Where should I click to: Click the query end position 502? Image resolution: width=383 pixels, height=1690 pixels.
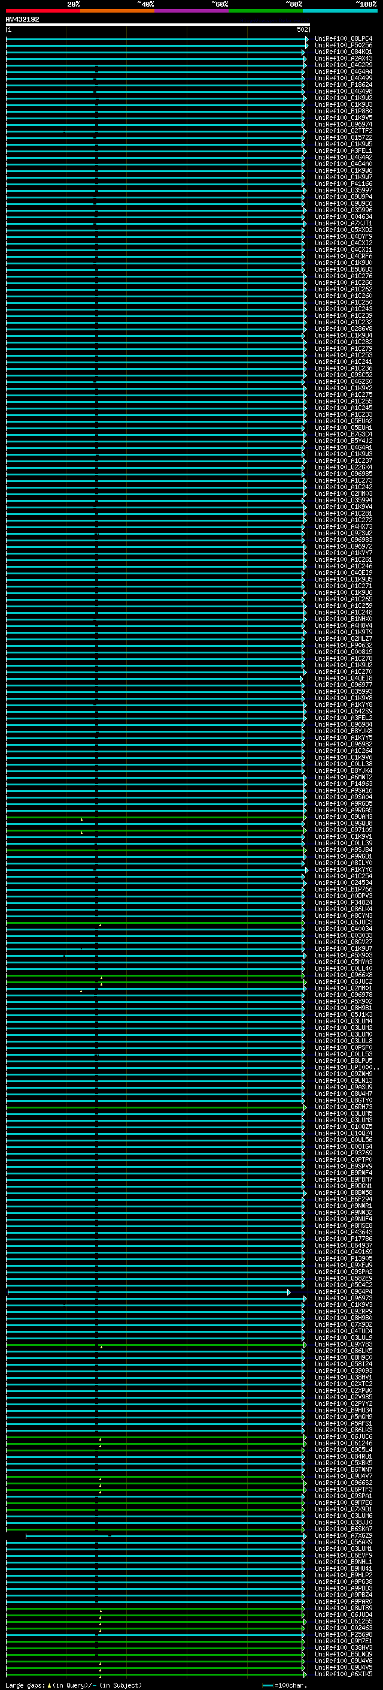[302, 29]
